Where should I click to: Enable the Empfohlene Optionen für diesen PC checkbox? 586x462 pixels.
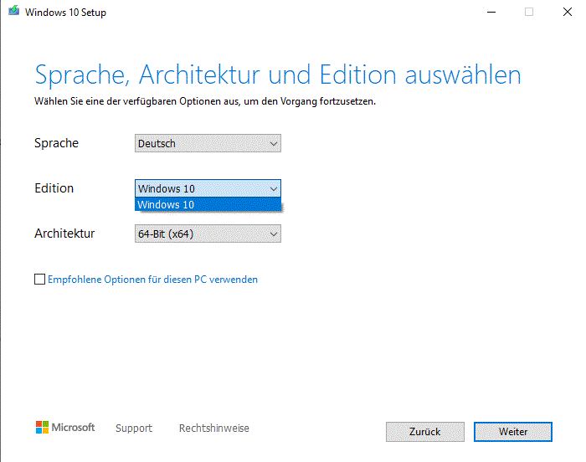coord(39,280)
